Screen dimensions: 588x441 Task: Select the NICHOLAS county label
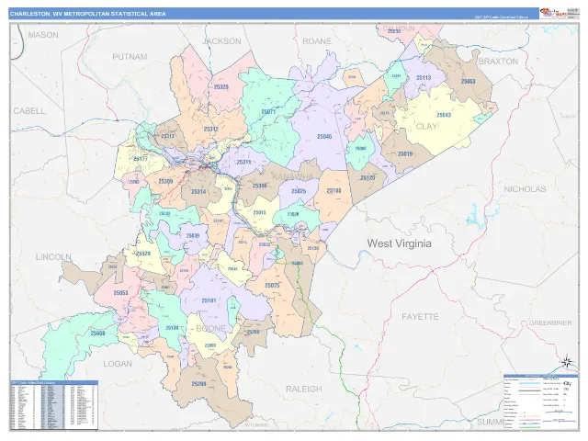click(x=525, y=189)
